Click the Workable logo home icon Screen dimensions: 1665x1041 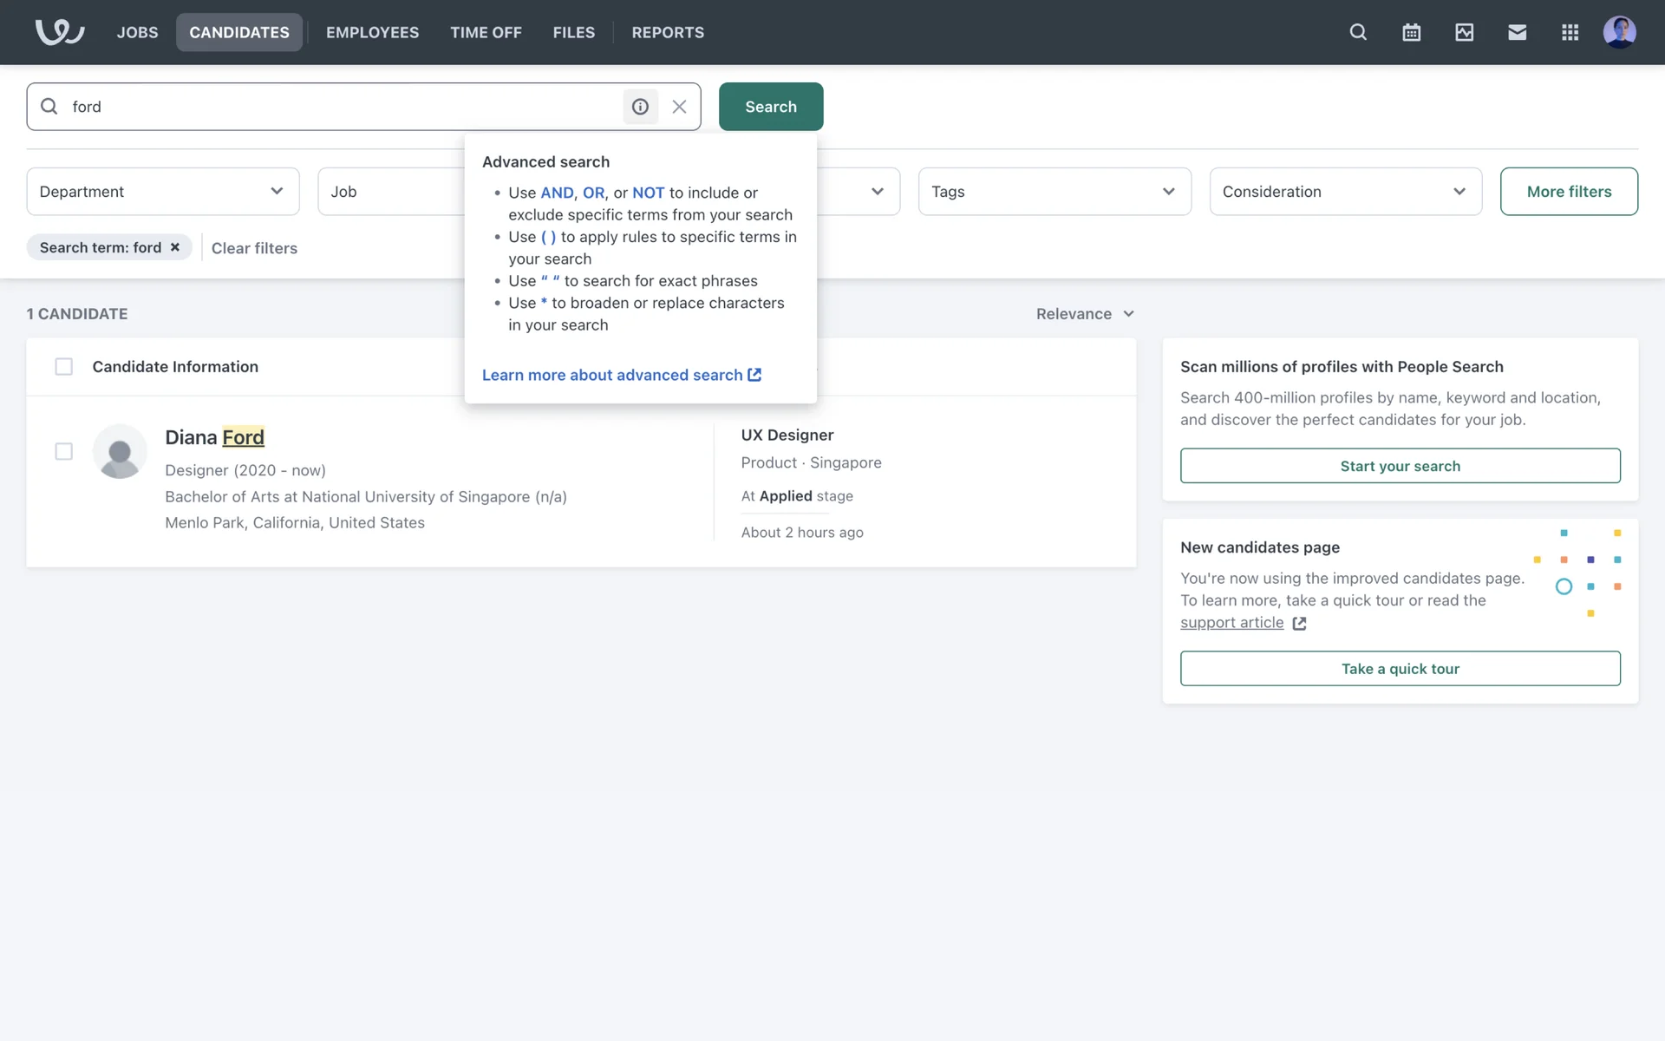point(59,32)
